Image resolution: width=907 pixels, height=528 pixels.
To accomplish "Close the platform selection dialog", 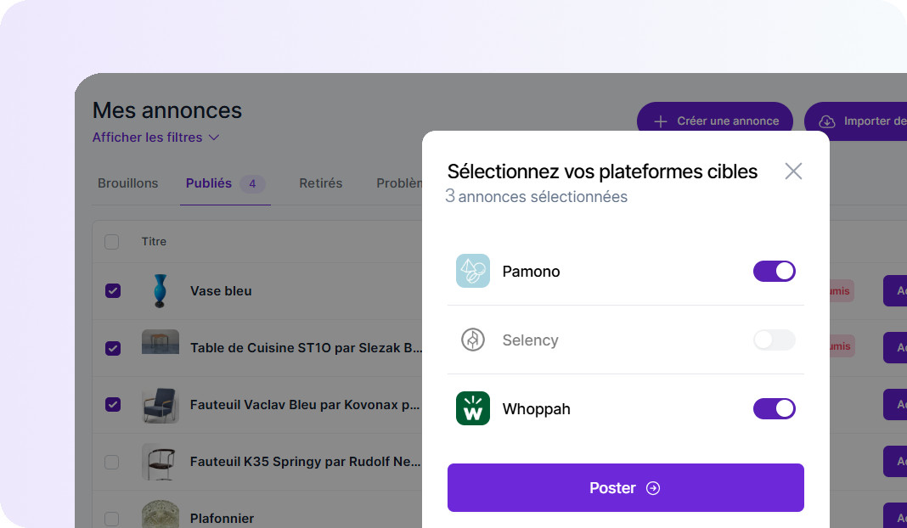I will click(x=793, y=171).
